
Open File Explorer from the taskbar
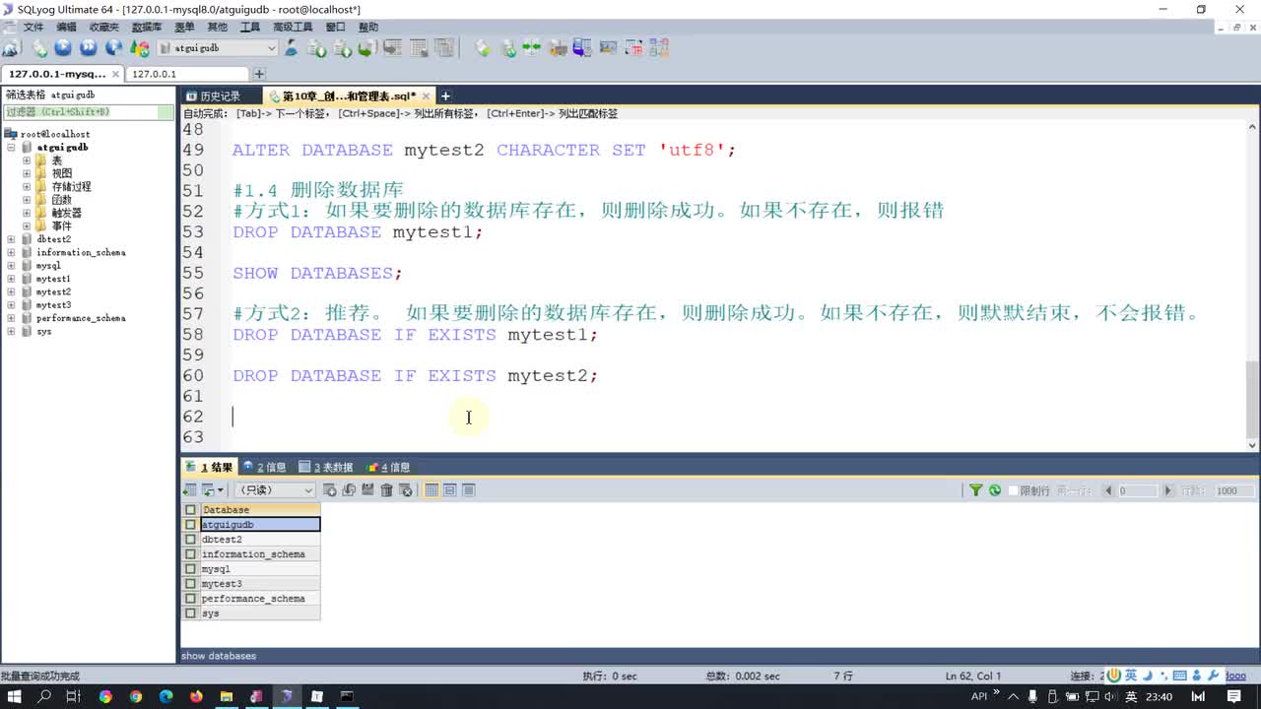(226, 696)
